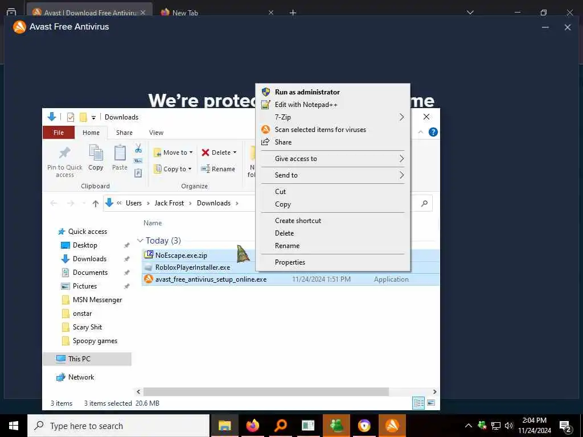Click the New folder icon in title bar
This screenshot has width=583, height=437.
[x=83, y=117]
